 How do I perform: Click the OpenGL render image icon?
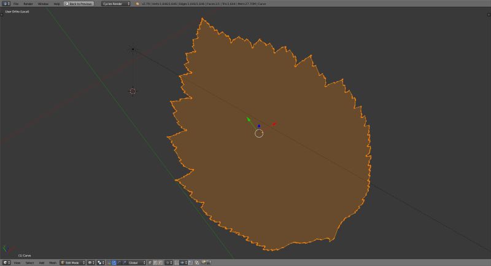pyautogui.click(x=204, y=262)
